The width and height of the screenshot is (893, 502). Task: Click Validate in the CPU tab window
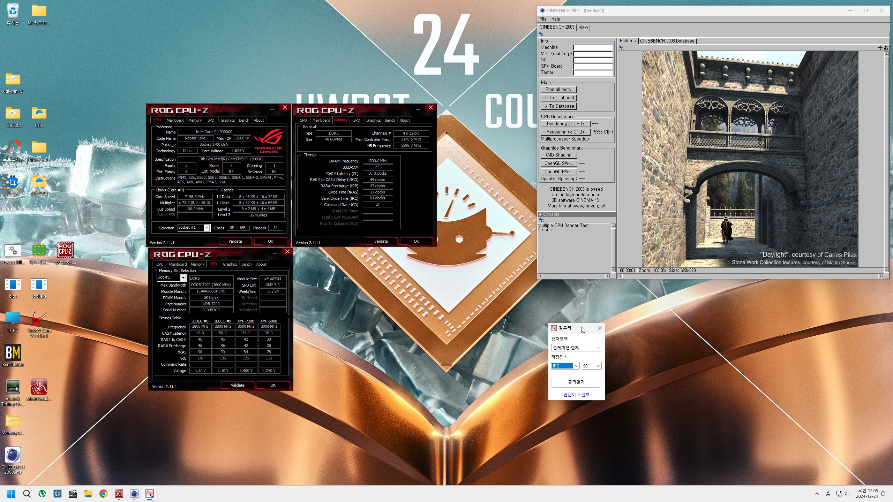(235, 241)
